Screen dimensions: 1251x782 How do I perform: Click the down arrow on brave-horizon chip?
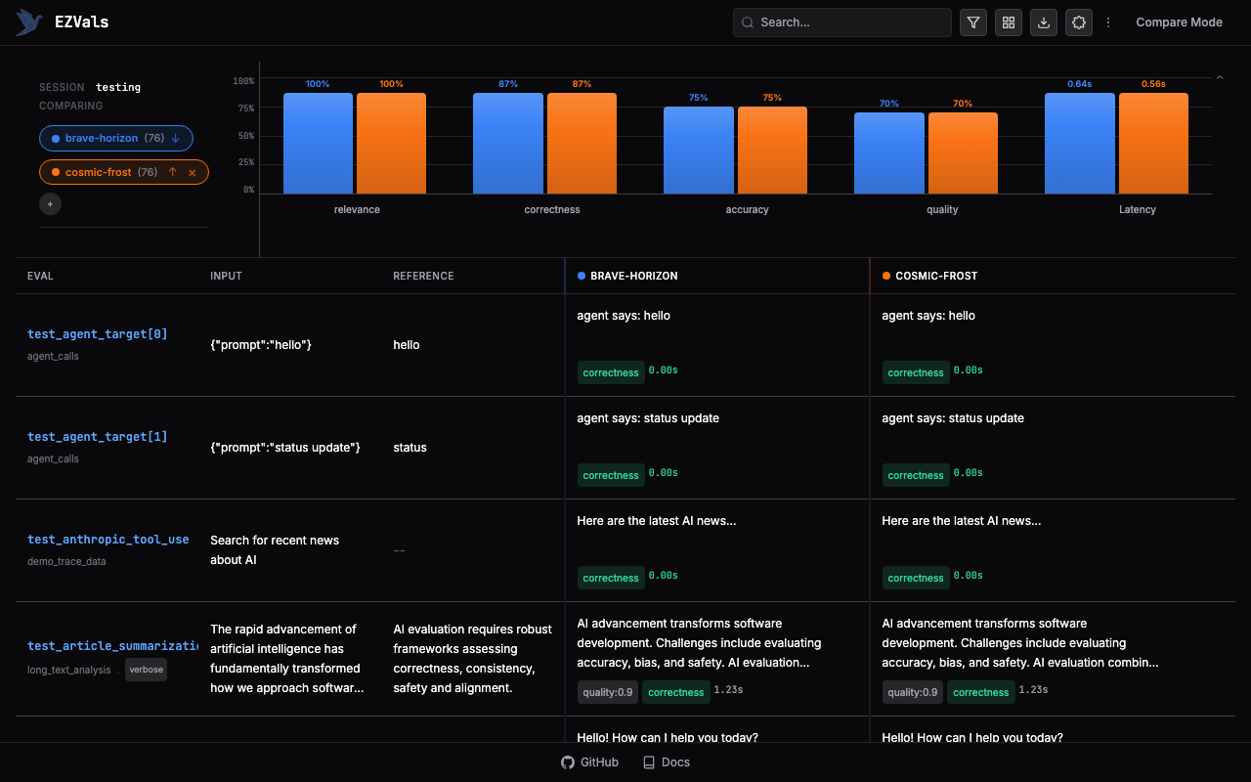(176, 139)
